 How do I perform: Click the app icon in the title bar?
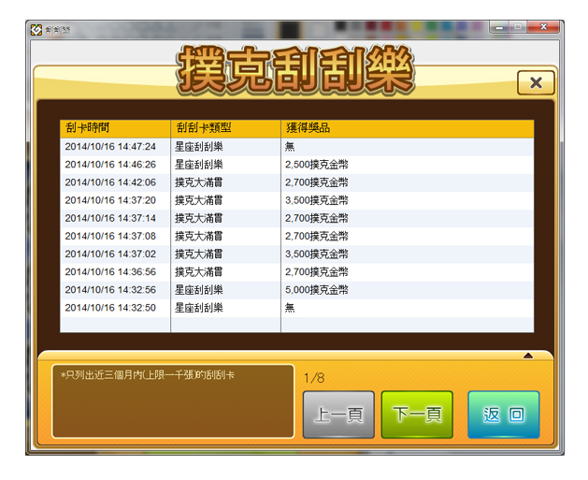point(36,29)
